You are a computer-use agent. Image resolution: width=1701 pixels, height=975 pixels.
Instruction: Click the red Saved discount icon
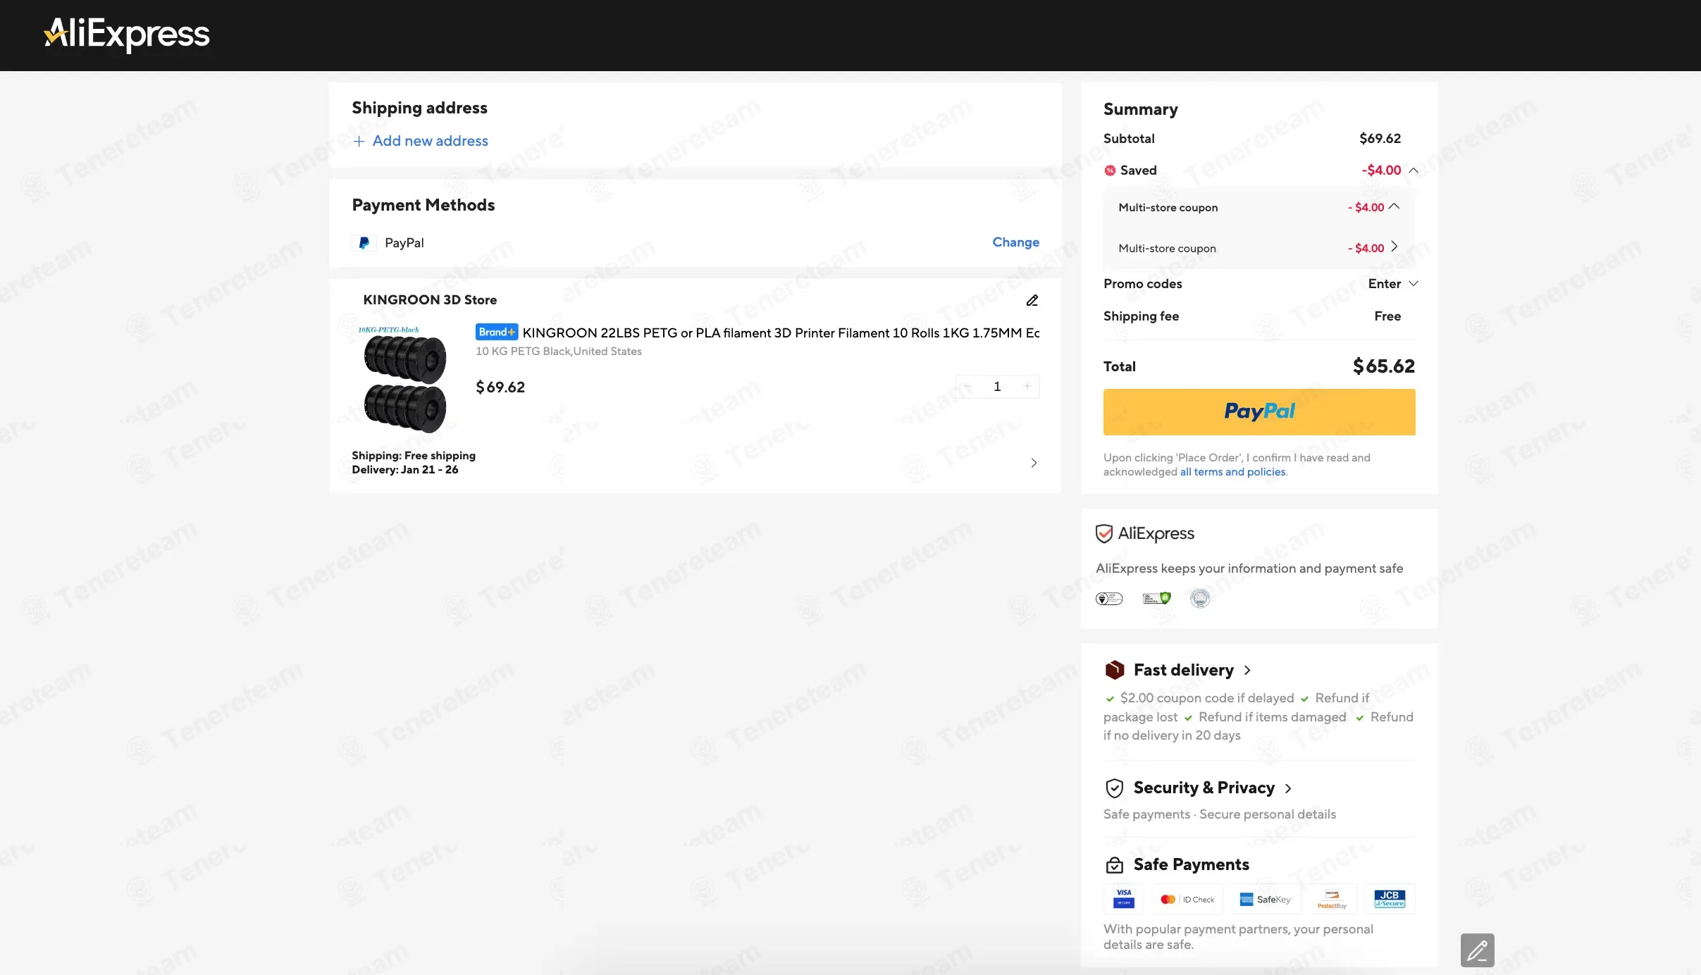pyautogui.click(x=1110, y=170)
